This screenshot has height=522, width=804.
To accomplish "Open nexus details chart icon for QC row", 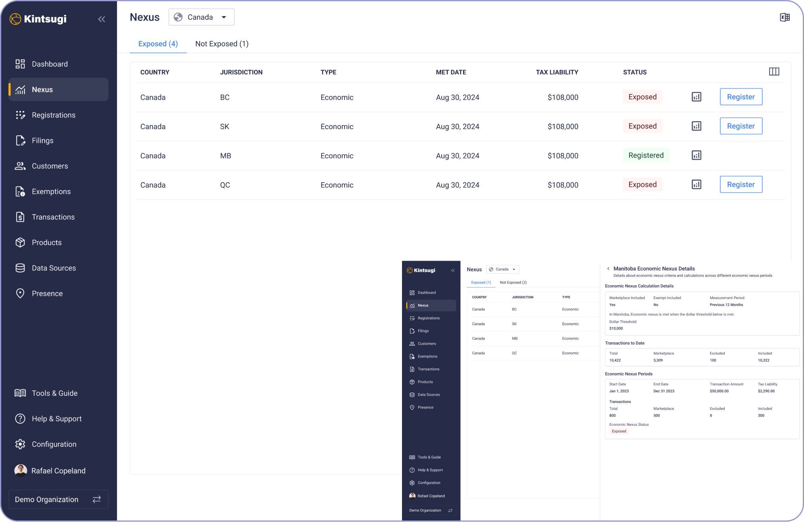I will (696, 185).
